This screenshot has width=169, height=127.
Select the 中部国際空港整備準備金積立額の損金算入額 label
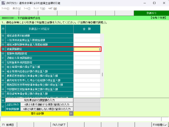[39, 89]
